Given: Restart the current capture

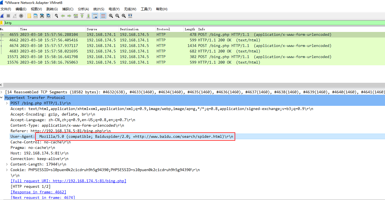Looking at the screenshot, I should [15, 16].
